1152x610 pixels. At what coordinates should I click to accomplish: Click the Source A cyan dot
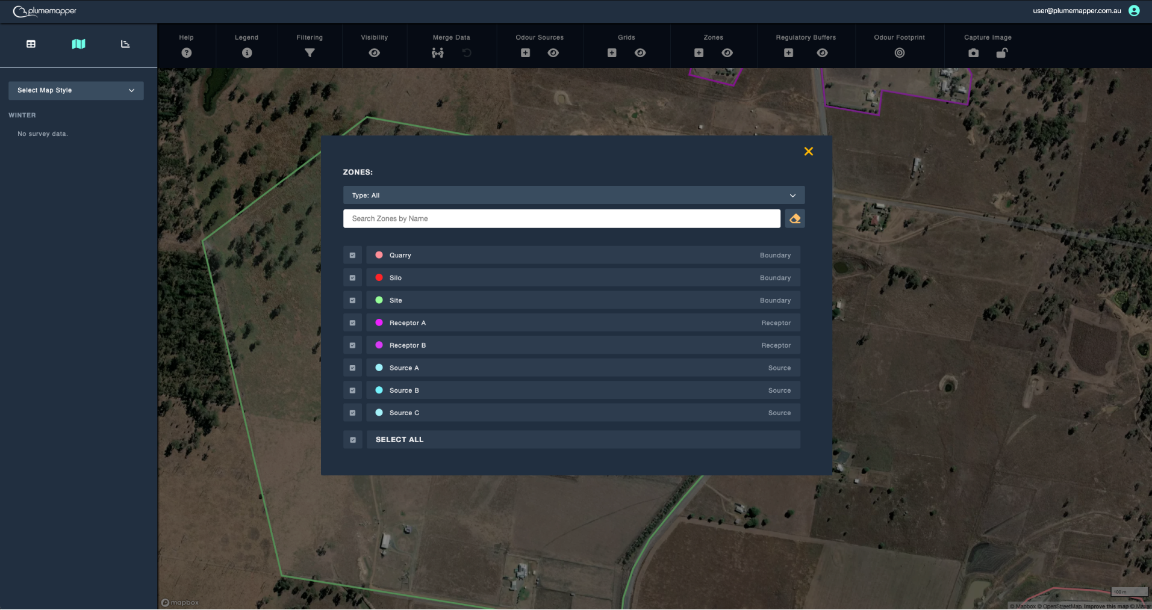(379, 368)
